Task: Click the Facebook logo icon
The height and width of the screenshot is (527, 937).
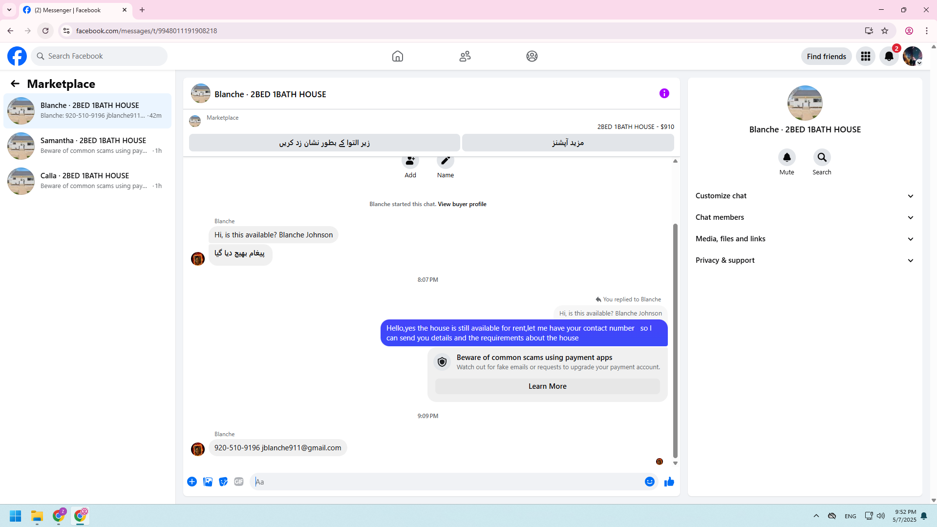Action: (x=17, y=56)
